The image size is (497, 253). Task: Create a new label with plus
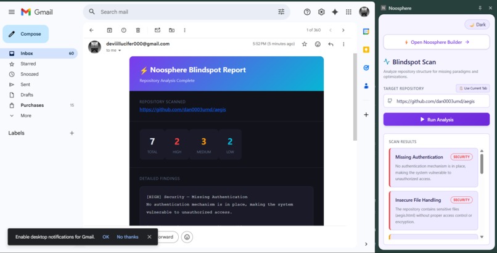coord(72,133)
